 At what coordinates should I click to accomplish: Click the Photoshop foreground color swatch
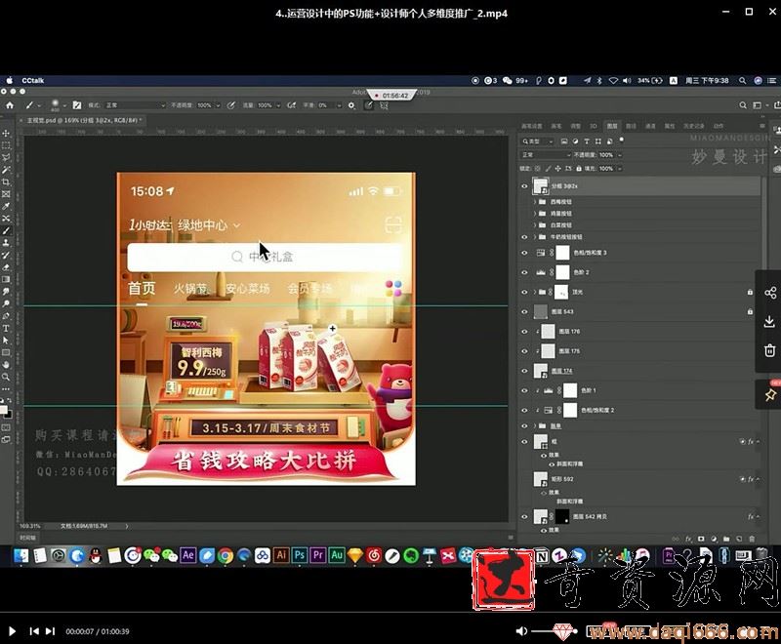(x=4, y=410)
